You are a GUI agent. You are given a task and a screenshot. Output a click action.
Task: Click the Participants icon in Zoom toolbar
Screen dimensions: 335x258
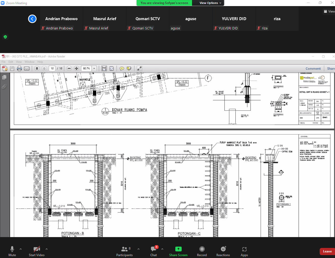[x=124, y=249]
